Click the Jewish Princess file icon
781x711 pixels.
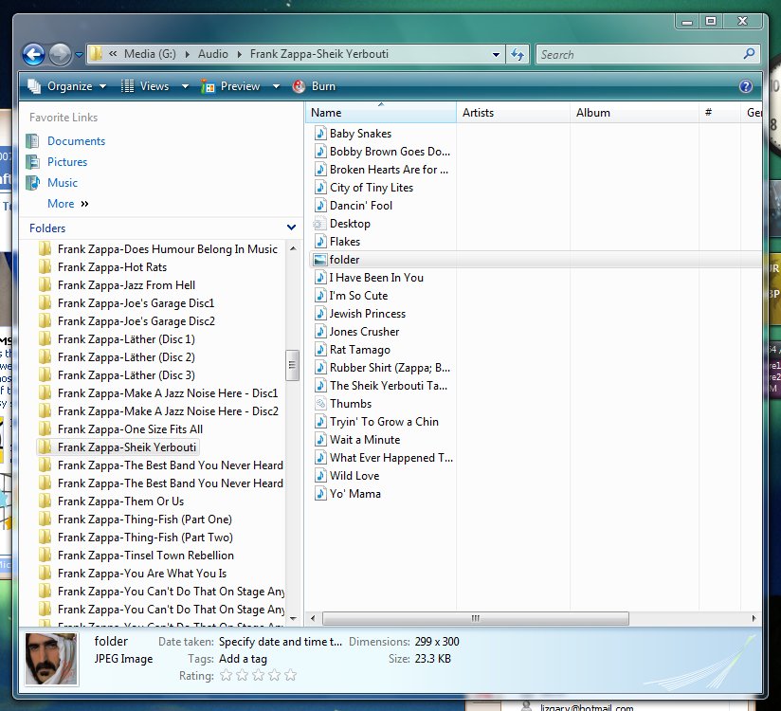(320, 314)
